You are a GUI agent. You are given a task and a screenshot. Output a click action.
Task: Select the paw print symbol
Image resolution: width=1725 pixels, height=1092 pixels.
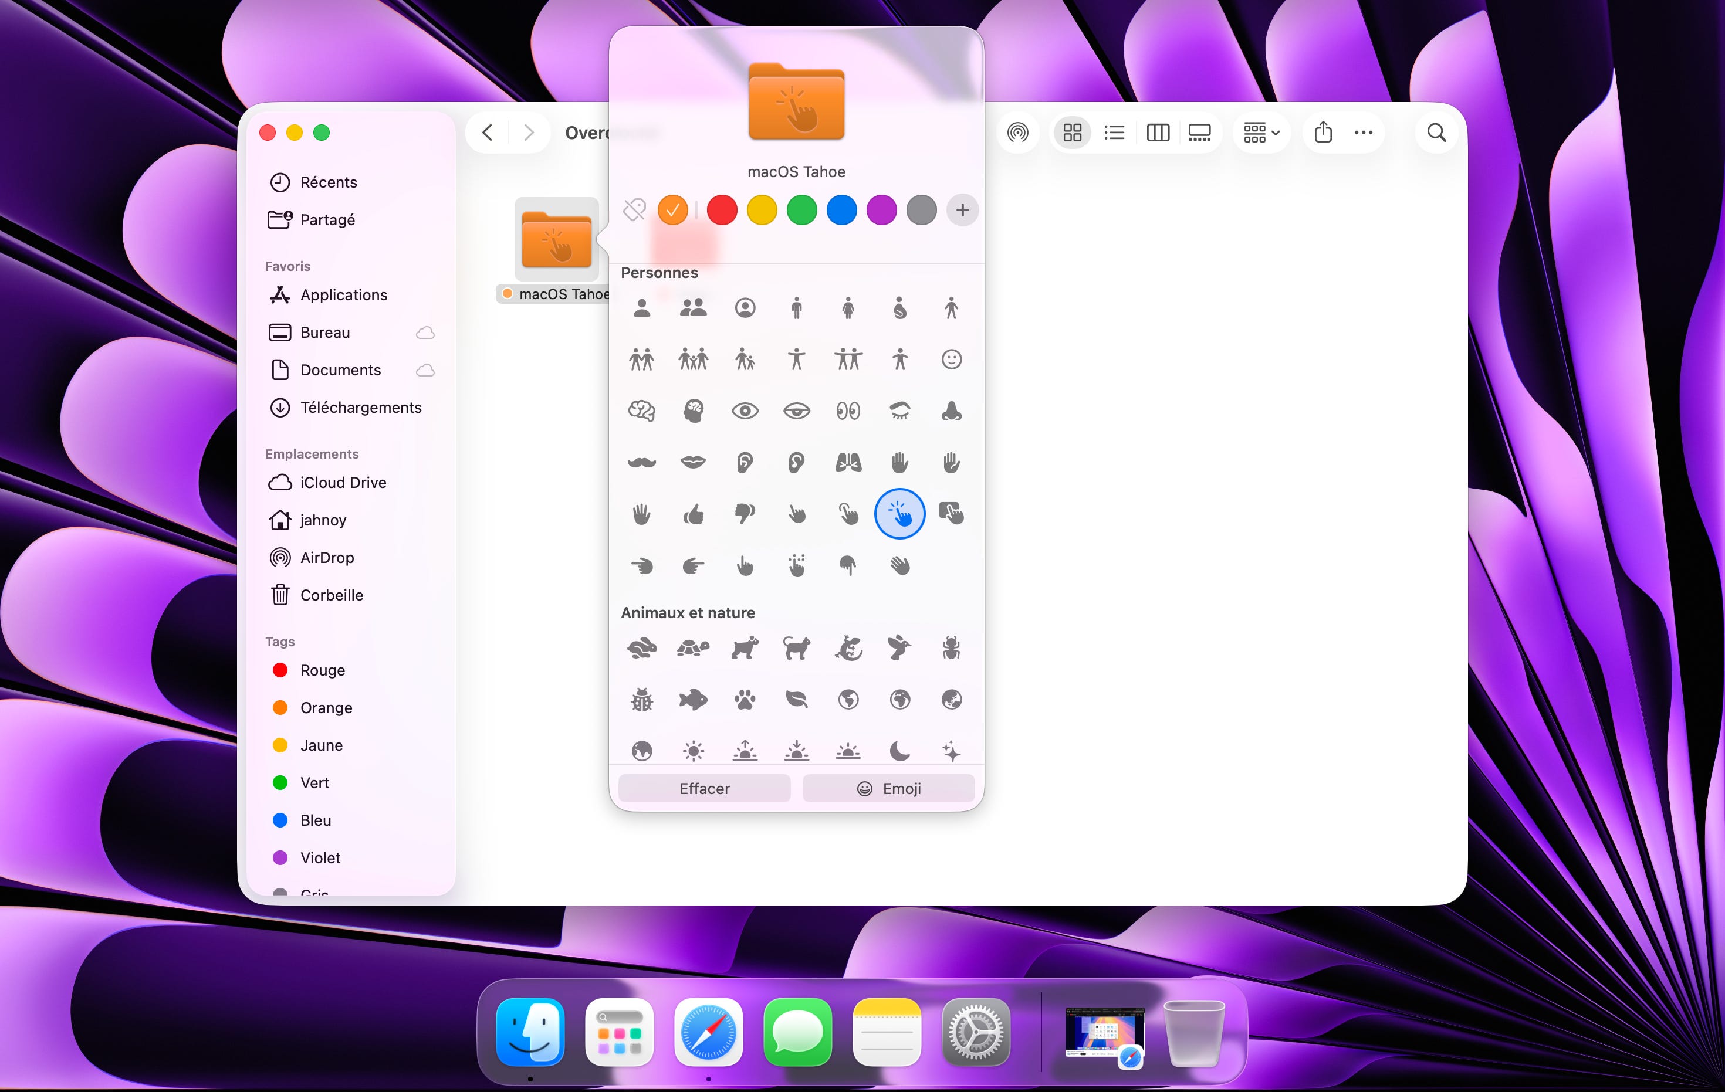click(745, 700)
